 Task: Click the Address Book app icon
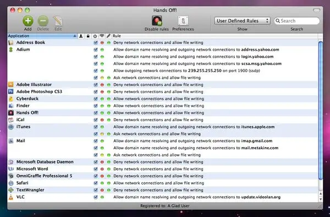tap(11, 42)
